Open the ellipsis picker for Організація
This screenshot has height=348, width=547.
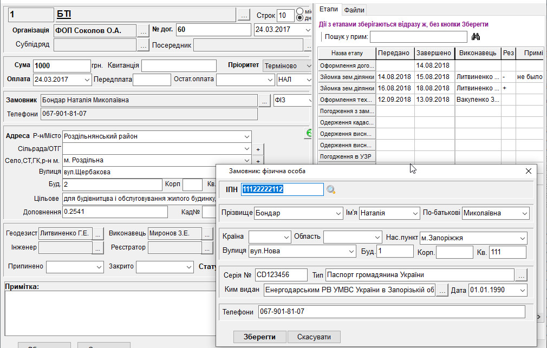coord(143,31)
